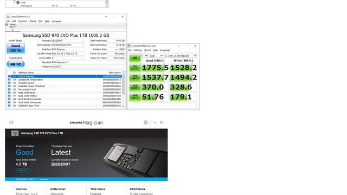Select the Critical Warning attribute row

coord(64,76)
